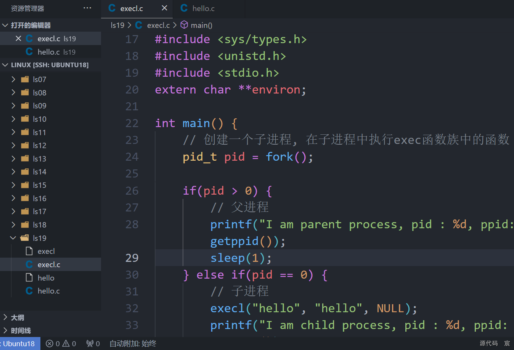Click the ls10 folder icon
The image size is (514, 350).
click(x=25, y=119)
